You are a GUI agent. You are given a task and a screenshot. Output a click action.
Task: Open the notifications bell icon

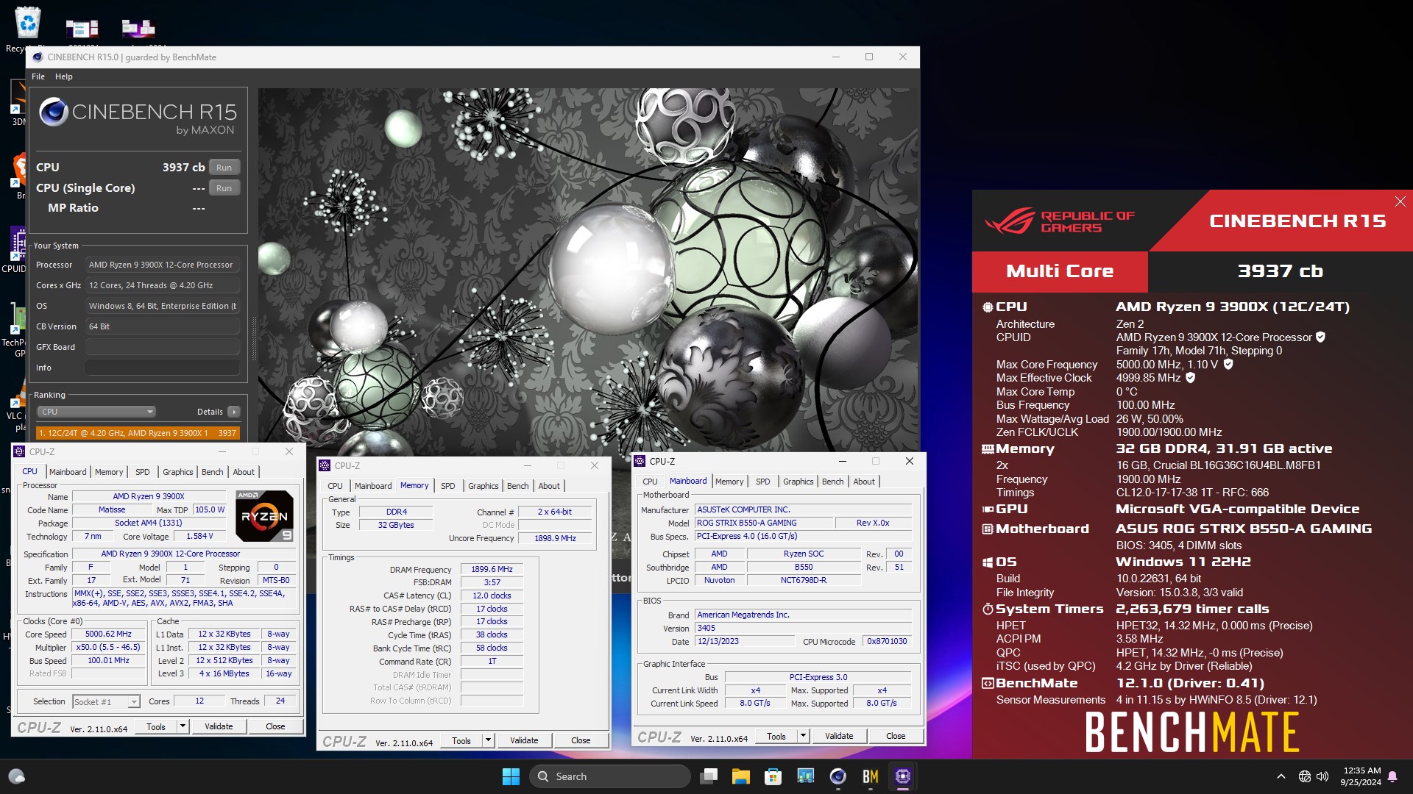[1392, 776]
